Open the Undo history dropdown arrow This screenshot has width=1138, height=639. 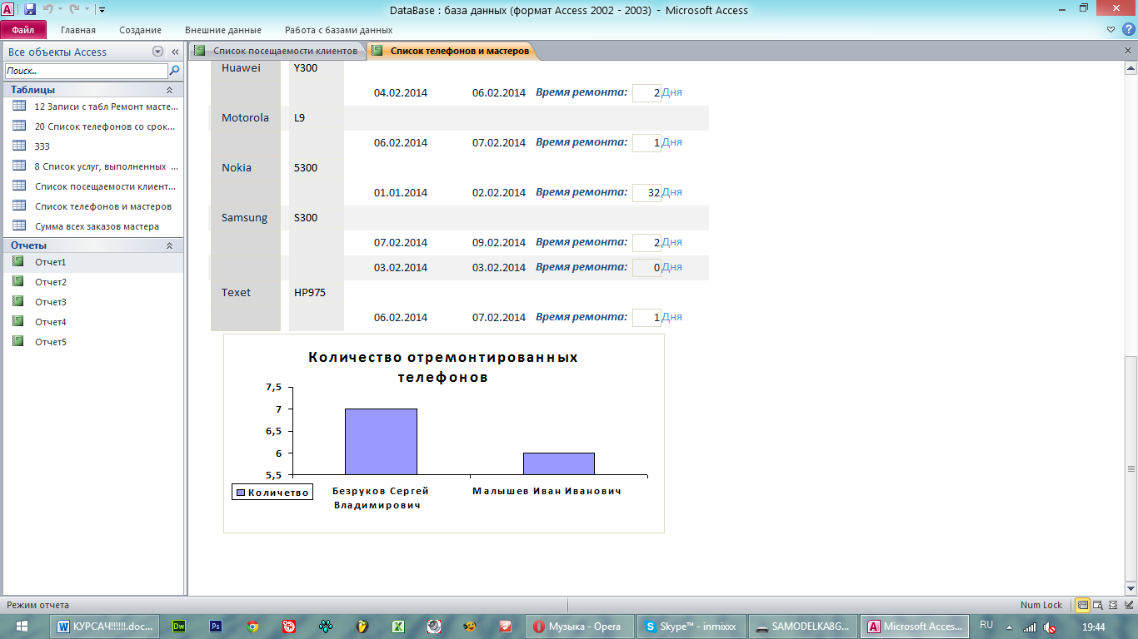60,10
